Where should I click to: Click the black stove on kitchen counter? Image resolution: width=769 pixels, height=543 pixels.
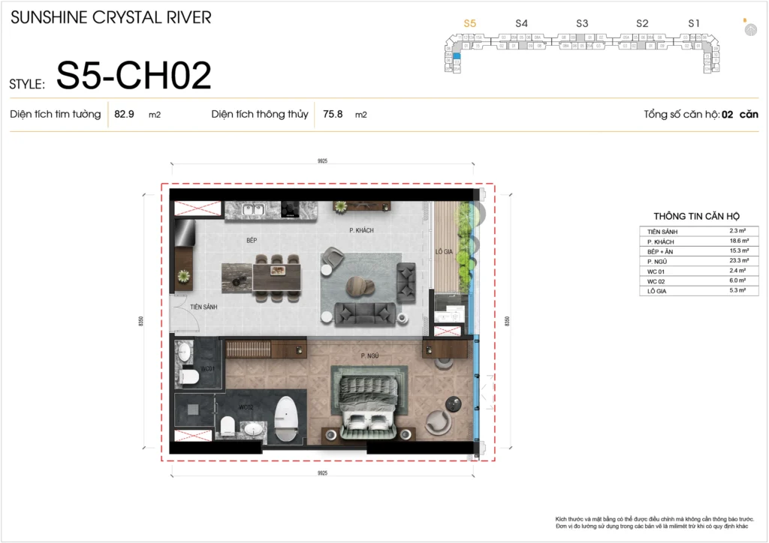tap(291, 210)
